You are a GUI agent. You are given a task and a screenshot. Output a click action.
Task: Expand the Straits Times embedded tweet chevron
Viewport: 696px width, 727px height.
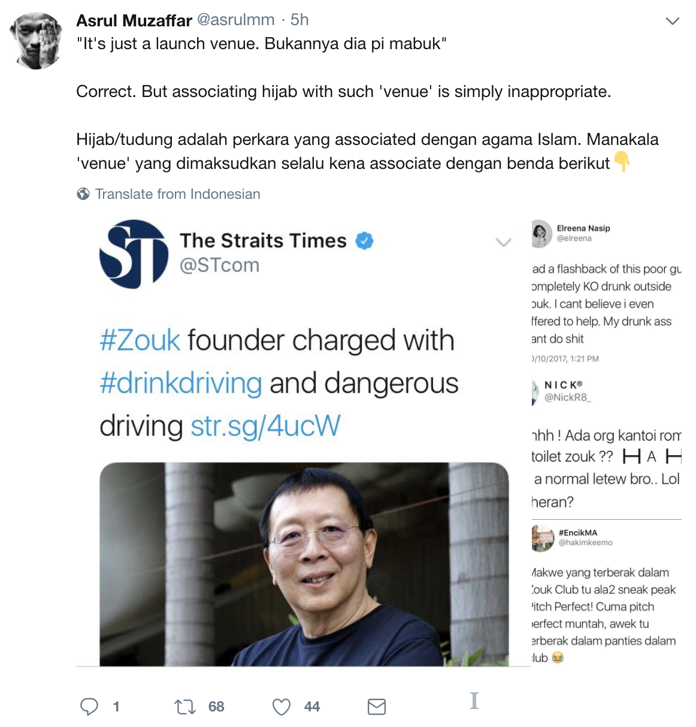504,242
